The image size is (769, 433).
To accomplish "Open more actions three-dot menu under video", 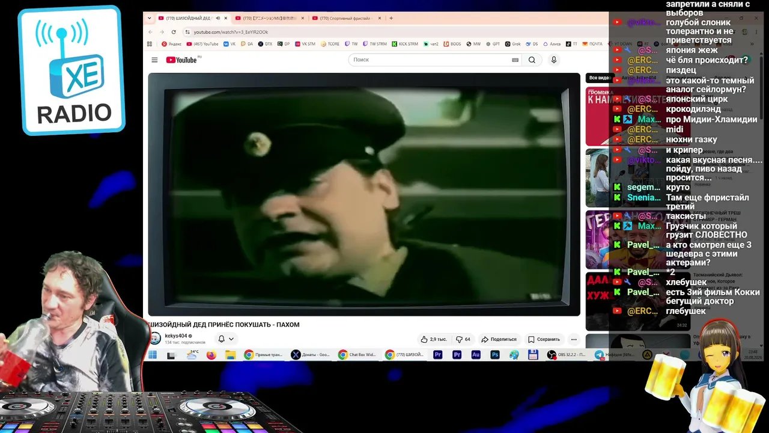I will (574, 339).
